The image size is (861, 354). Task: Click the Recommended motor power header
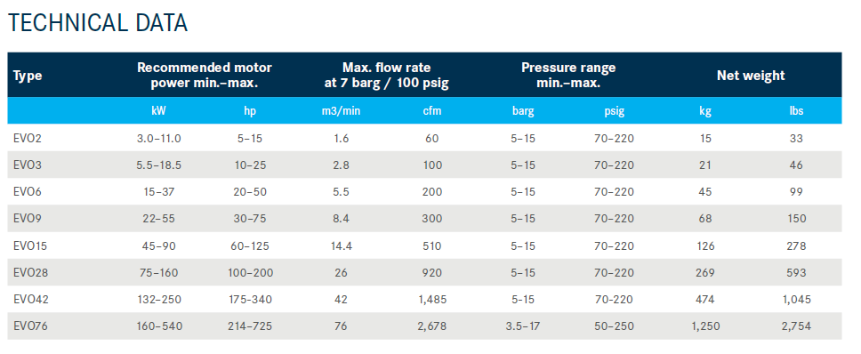coord(205,76)
